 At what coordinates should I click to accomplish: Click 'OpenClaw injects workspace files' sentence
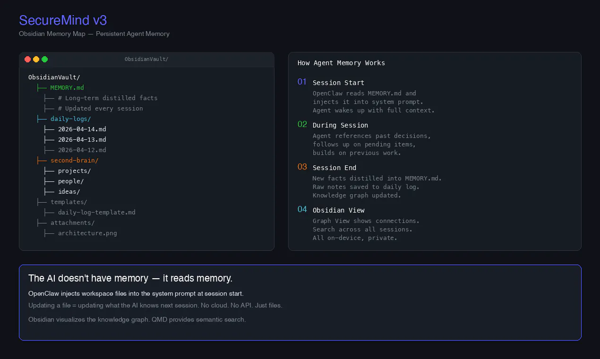tap(136, 293)
